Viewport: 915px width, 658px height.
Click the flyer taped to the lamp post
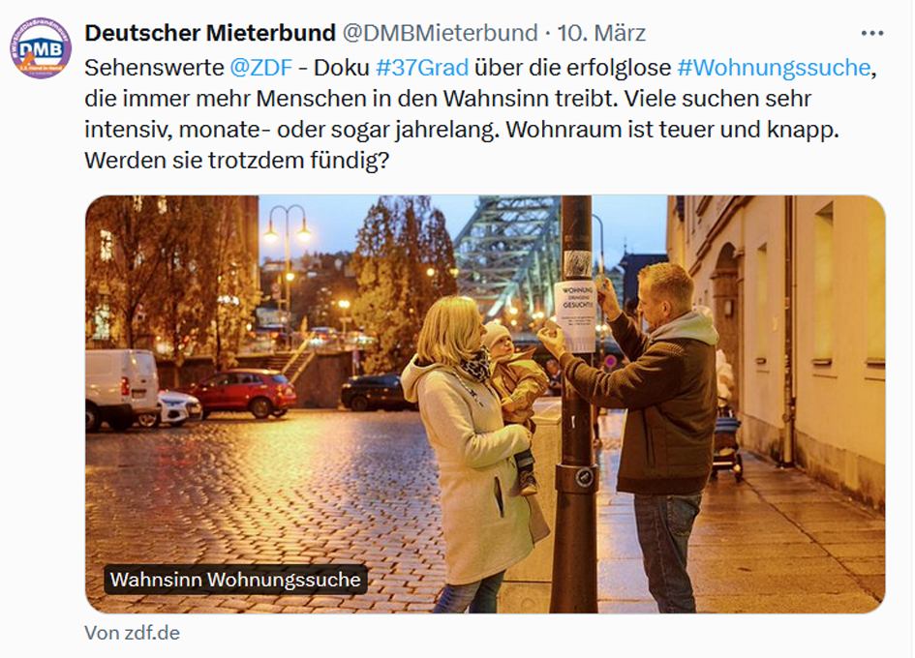click(575, 315)
